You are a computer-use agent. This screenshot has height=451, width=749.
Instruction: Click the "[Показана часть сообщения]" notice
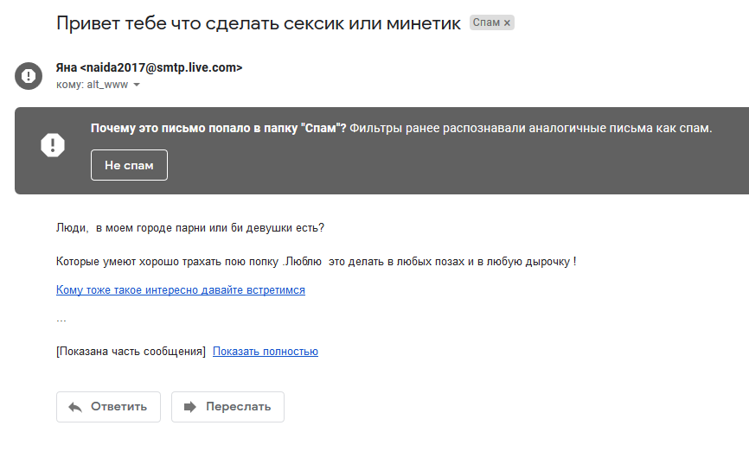click(131, 352)
